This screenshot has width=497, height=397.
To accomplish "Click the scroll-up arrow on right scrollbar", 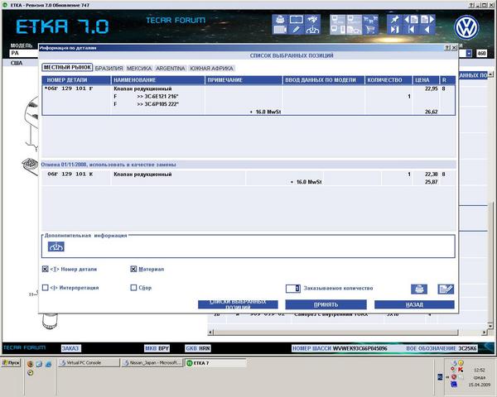I will point(490,74).
